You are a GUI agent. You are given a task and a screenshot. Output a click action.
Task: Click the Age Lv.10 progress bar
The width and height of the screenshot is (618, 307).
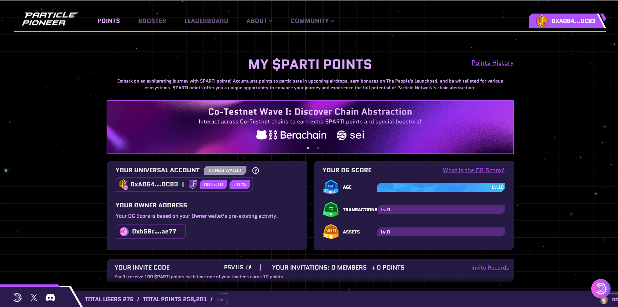click(441, 187)
